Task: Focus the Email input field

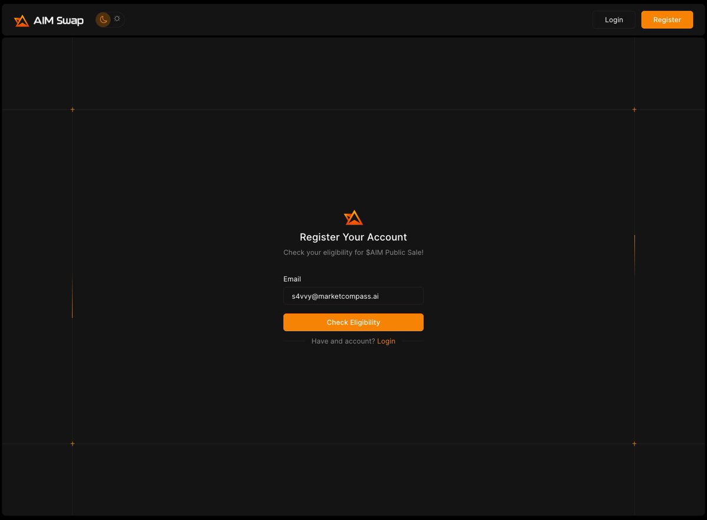Action: (353, 296)
